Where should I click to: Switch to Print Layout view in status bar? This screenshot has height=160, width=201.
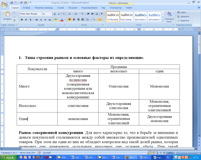150,152
